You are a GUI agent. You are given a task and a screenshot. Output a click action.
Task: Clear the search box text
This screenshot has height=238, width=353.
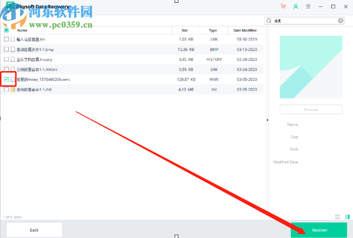click(340, 21)
